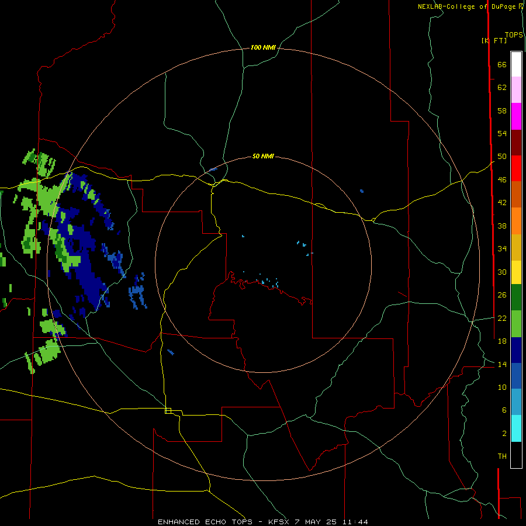Pick the navy blue legend swatch
The width and height of the screenshot is (526, 526).
point(516,350)
